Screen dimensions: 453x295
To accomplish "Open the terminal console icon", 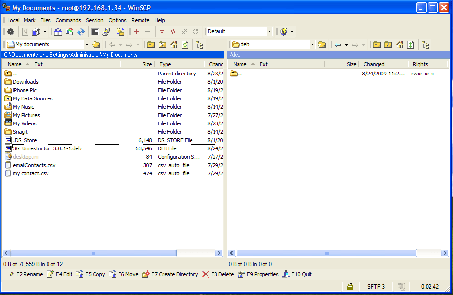I will [95, 32].
